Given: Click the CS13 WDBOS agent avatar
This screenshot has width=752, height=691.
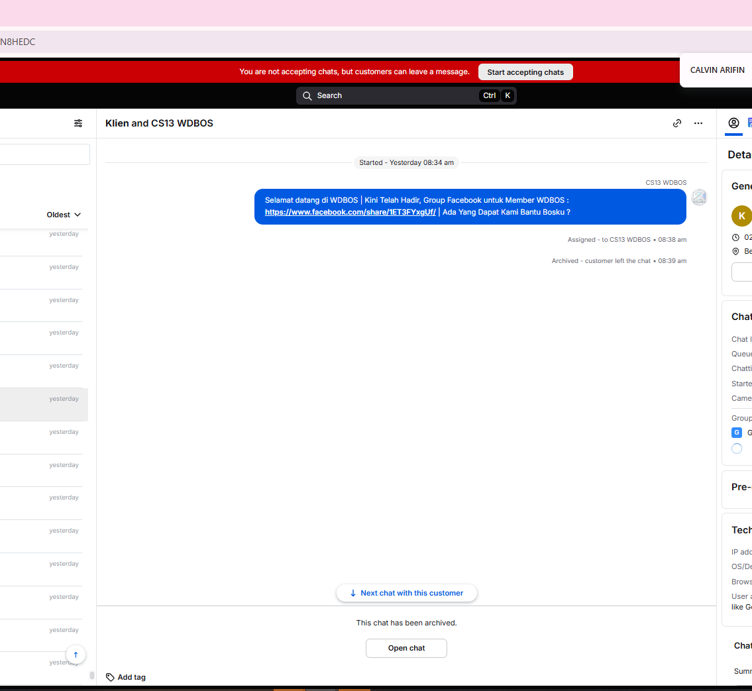Looking at the screenshot, I should point(699,197).
